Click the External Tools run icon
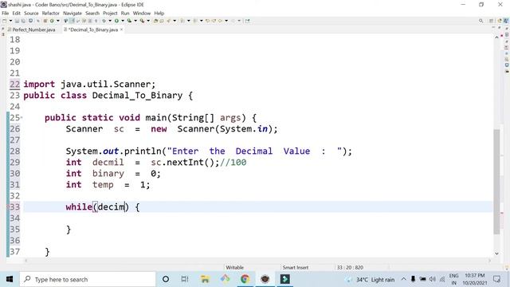The height and width of the screenshot is (287, 510). (x=142, y=21)
